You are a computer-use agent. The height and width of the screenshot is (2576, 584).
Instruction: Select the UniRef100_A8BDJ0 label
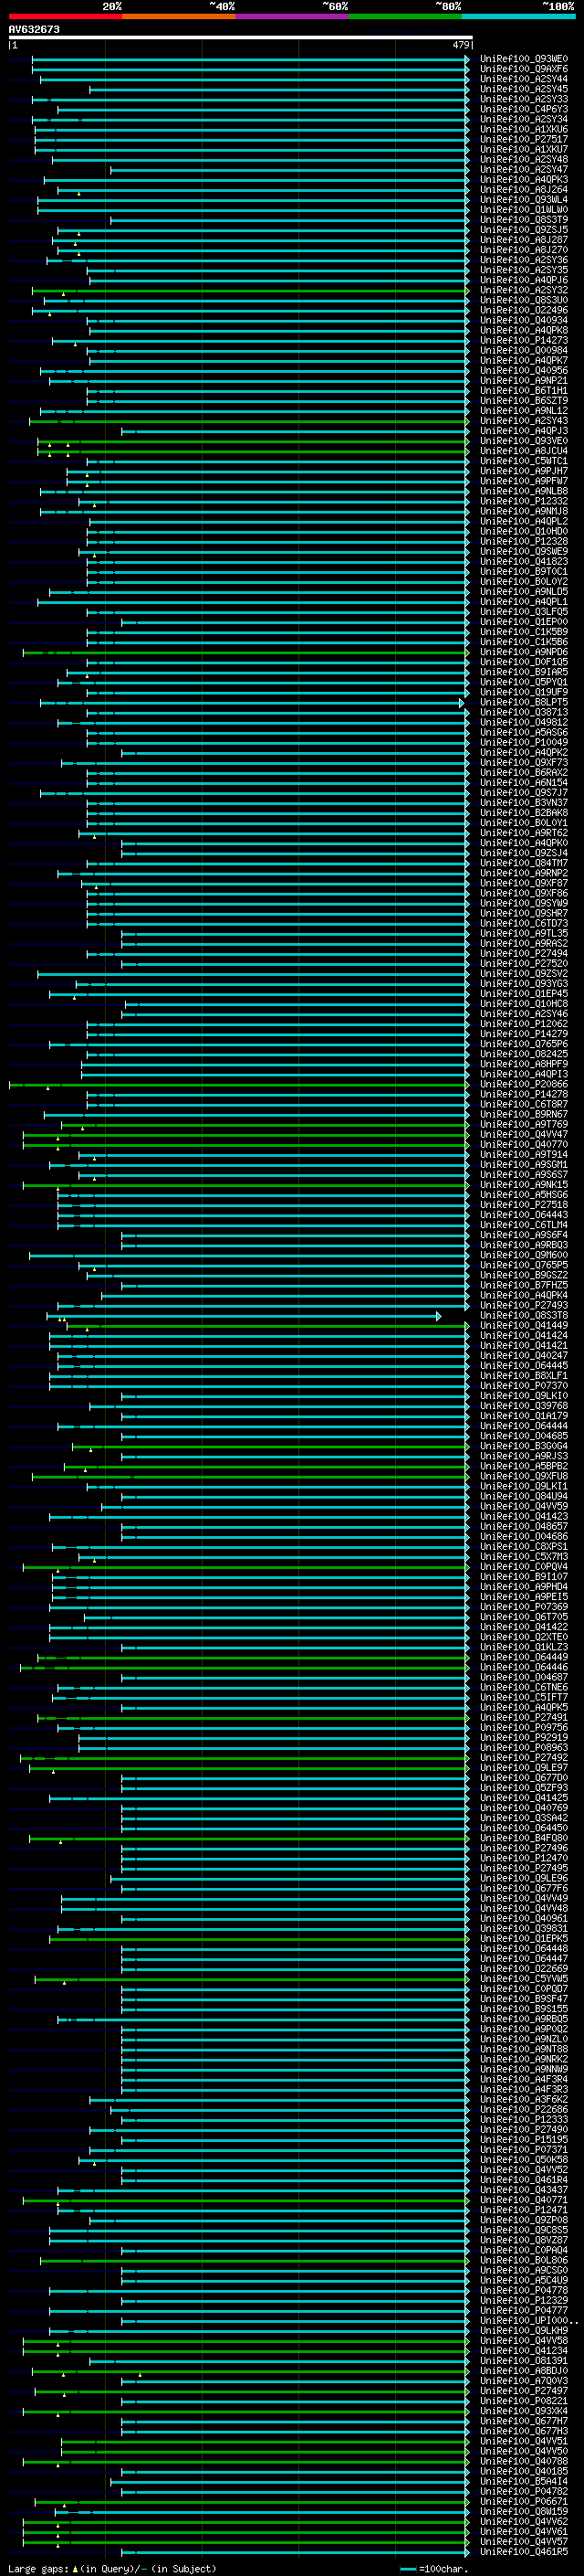point(524,2372)
